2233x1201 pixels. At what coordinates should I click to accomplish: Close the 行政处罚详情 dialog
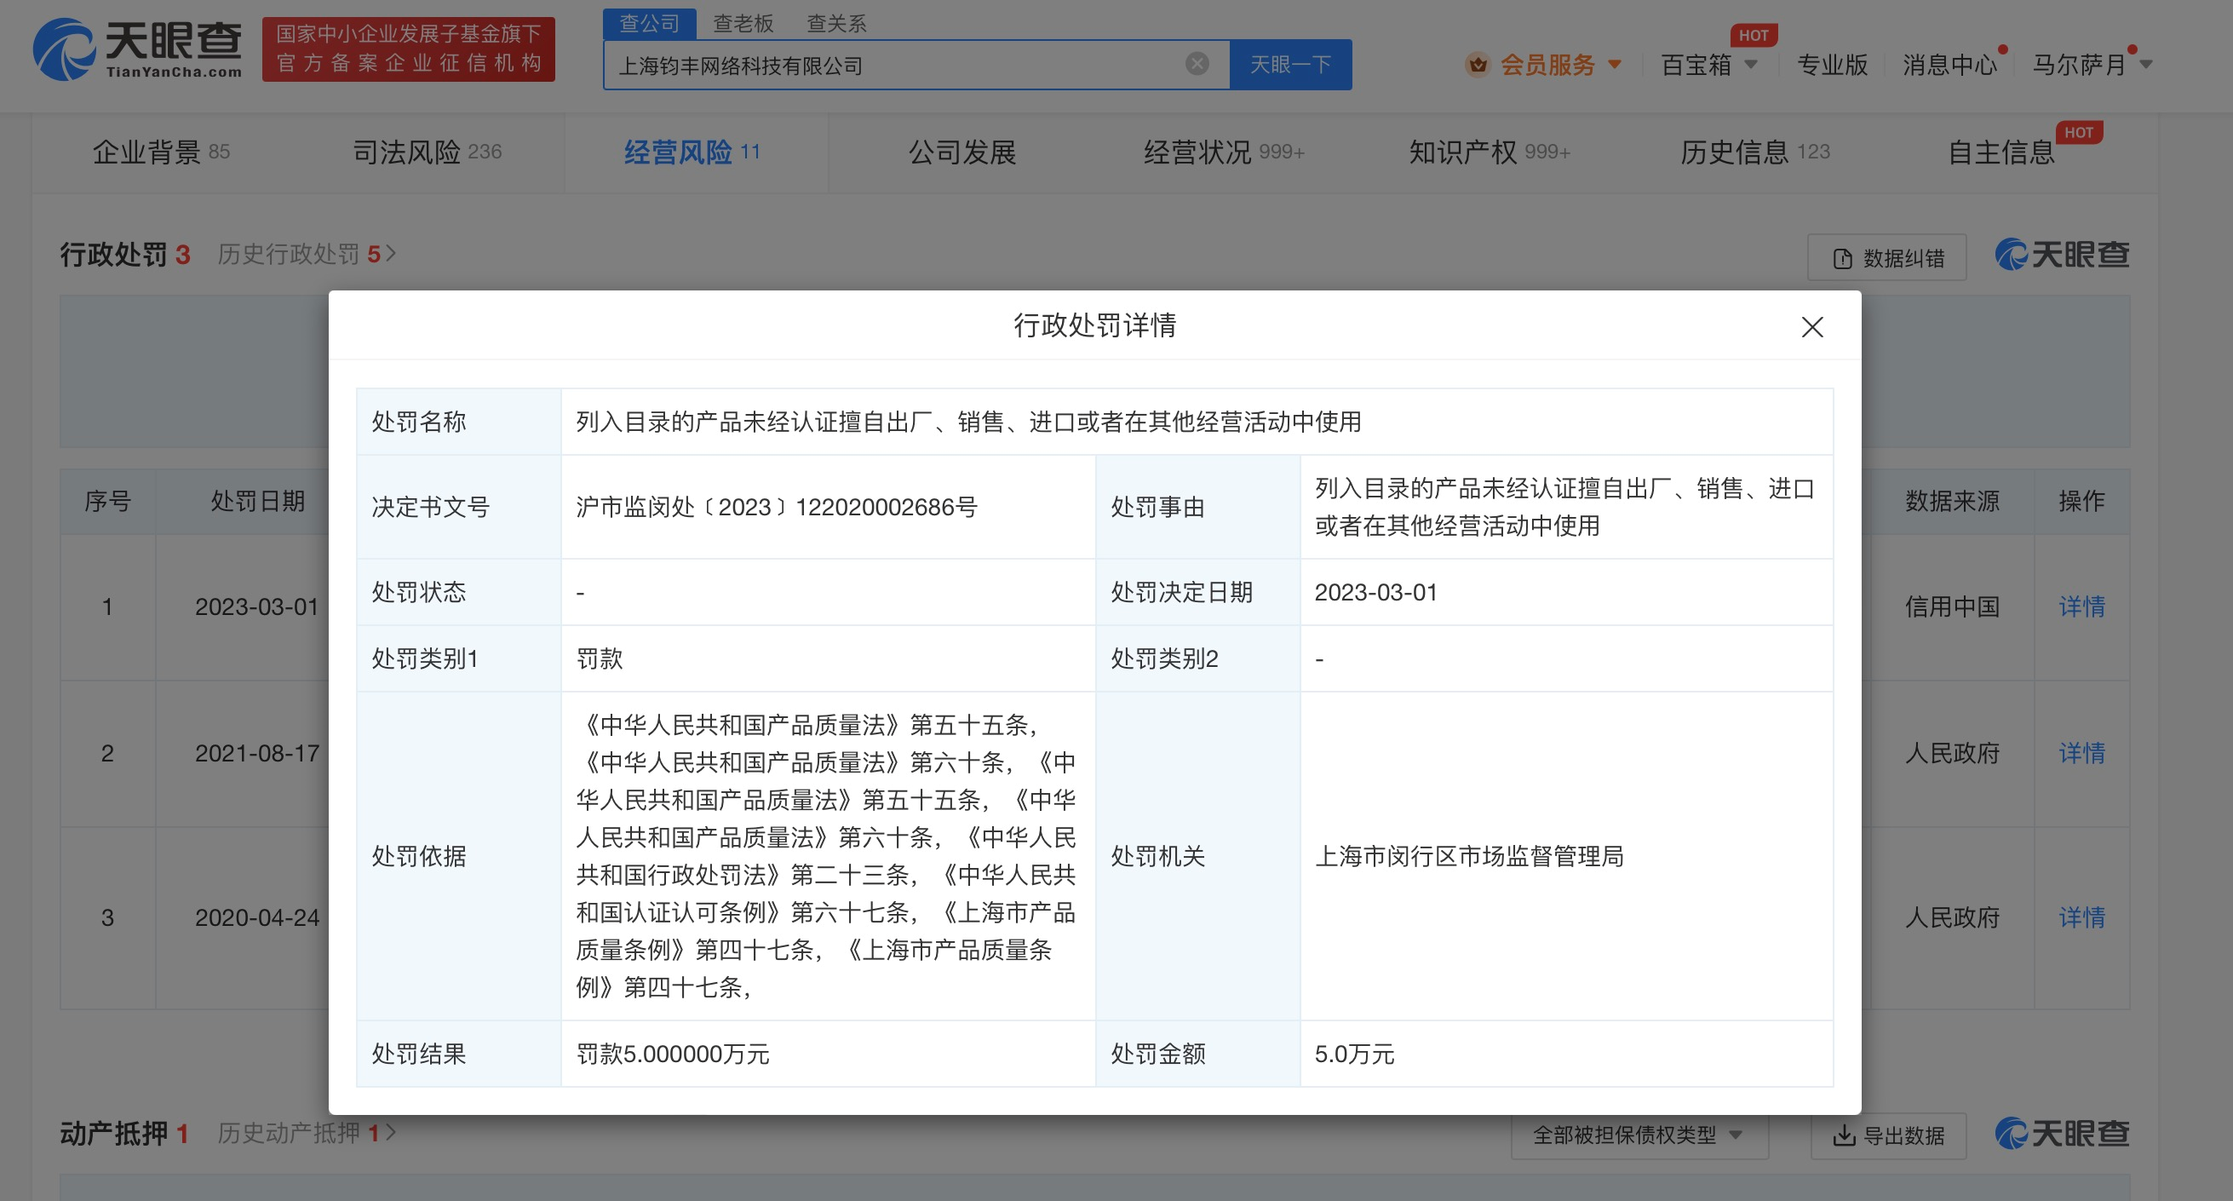coord(1811,327)
